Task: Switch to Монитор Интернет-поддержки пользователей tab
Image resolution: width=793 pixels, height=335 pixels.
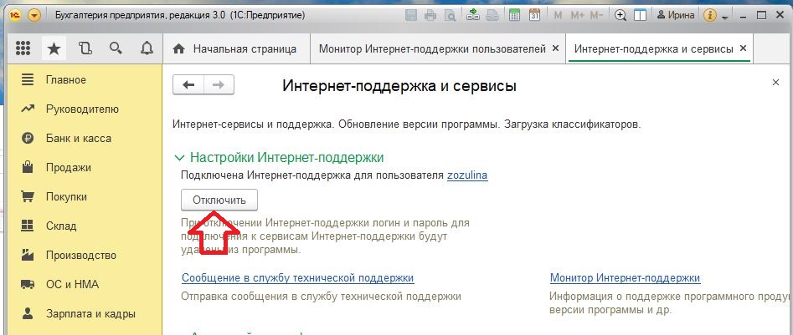Action: [432, 49]
